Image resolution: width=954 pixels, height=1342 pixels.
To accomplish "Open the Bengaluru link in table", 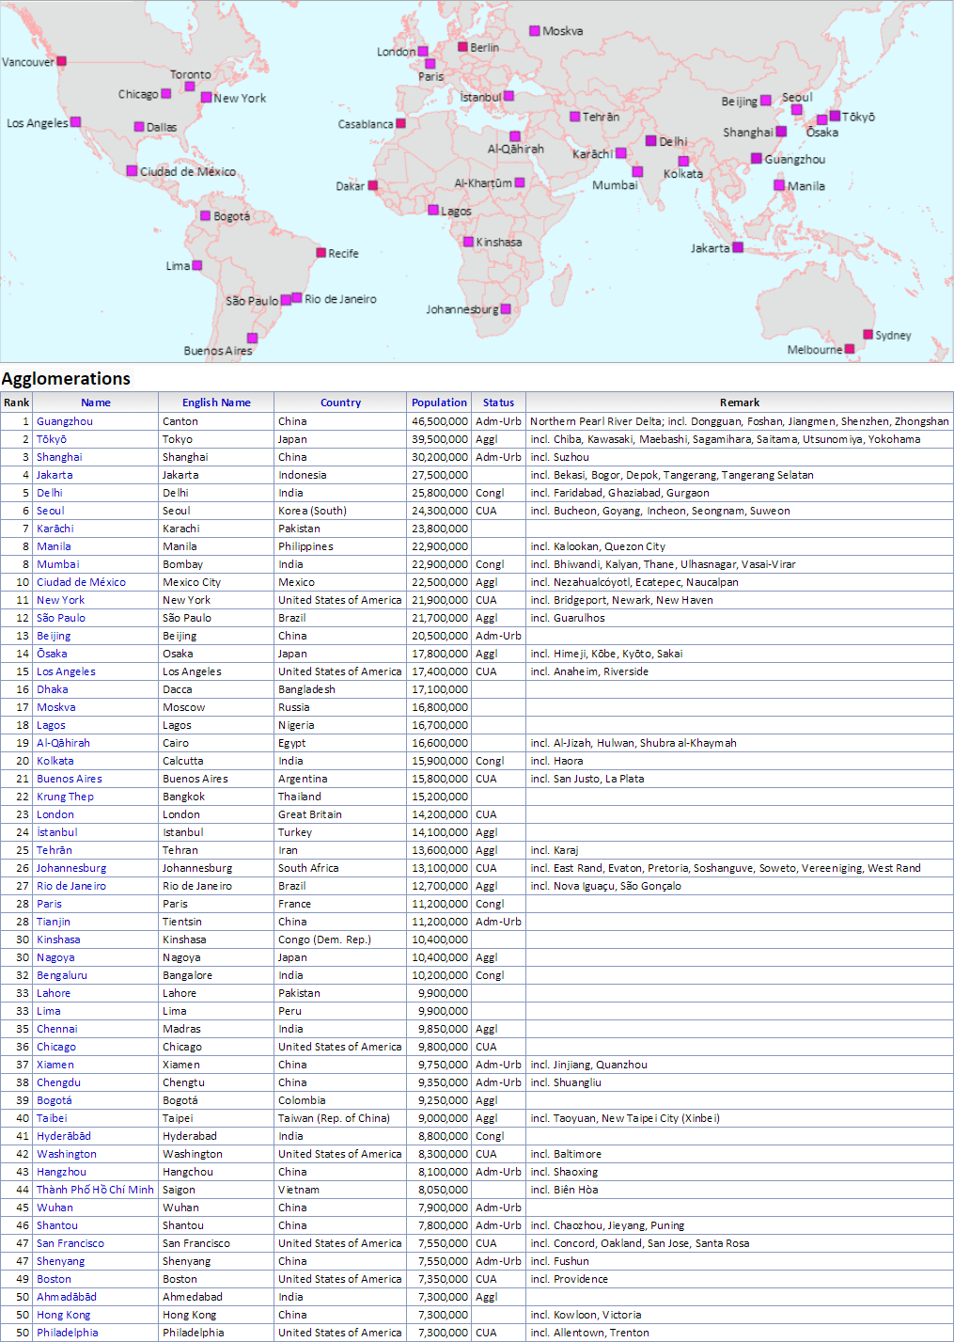I will pos(62,975).
